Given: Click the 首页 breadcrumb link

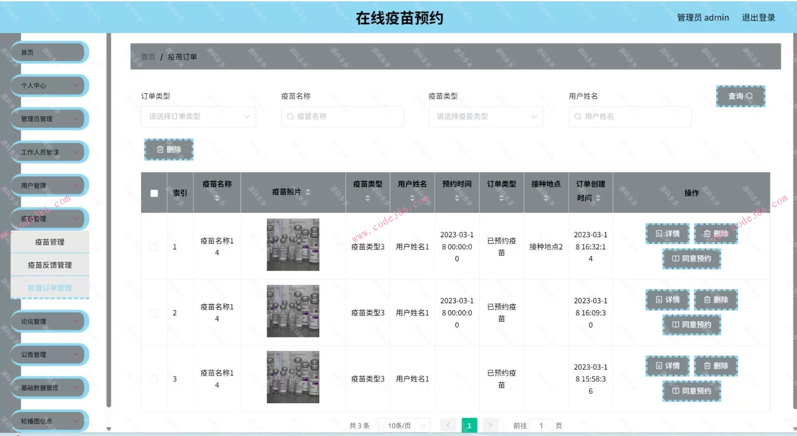Looking at the screenshot, I should [148, 57].
